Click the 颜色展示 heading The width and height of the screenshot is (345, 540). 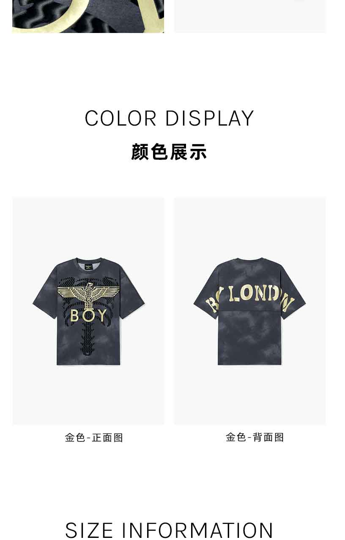coord(169,152)
